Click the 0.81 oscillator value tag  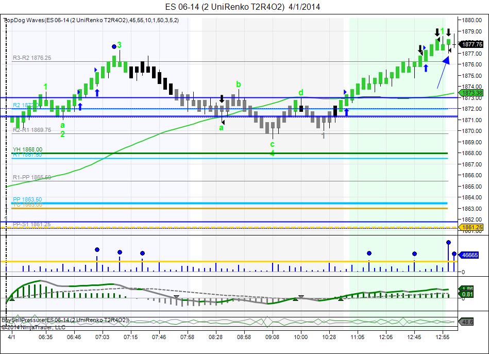[x=467, y=294]
